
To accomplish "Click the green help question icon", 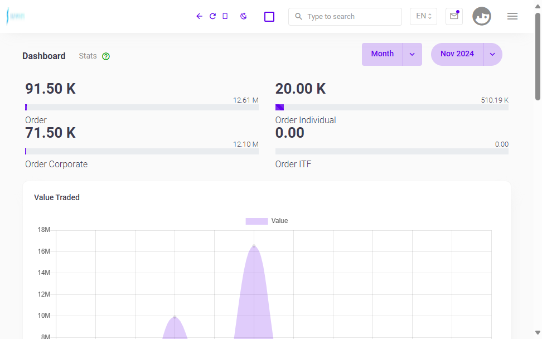I will (106, 56).
